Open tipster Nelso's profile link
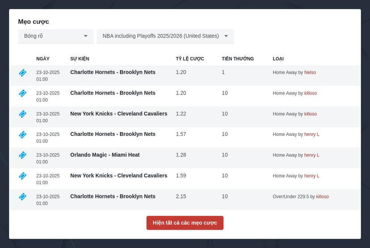The image size is (370, 248). 310,73
